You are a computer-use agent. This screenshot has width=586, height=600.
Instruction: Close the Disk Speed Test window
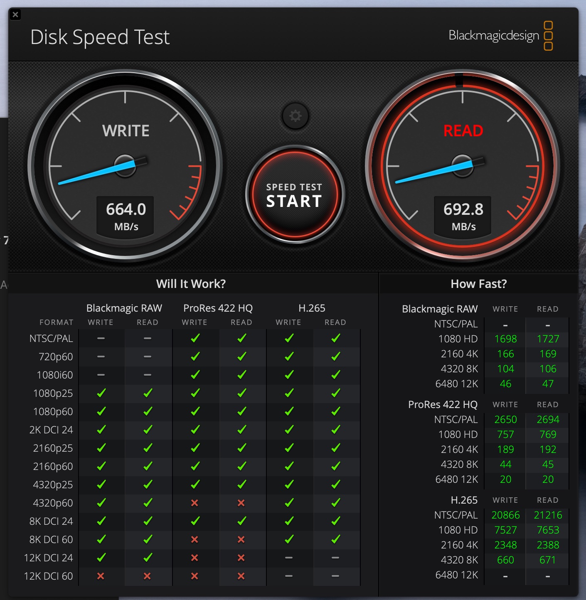click(x=15, y=15)
